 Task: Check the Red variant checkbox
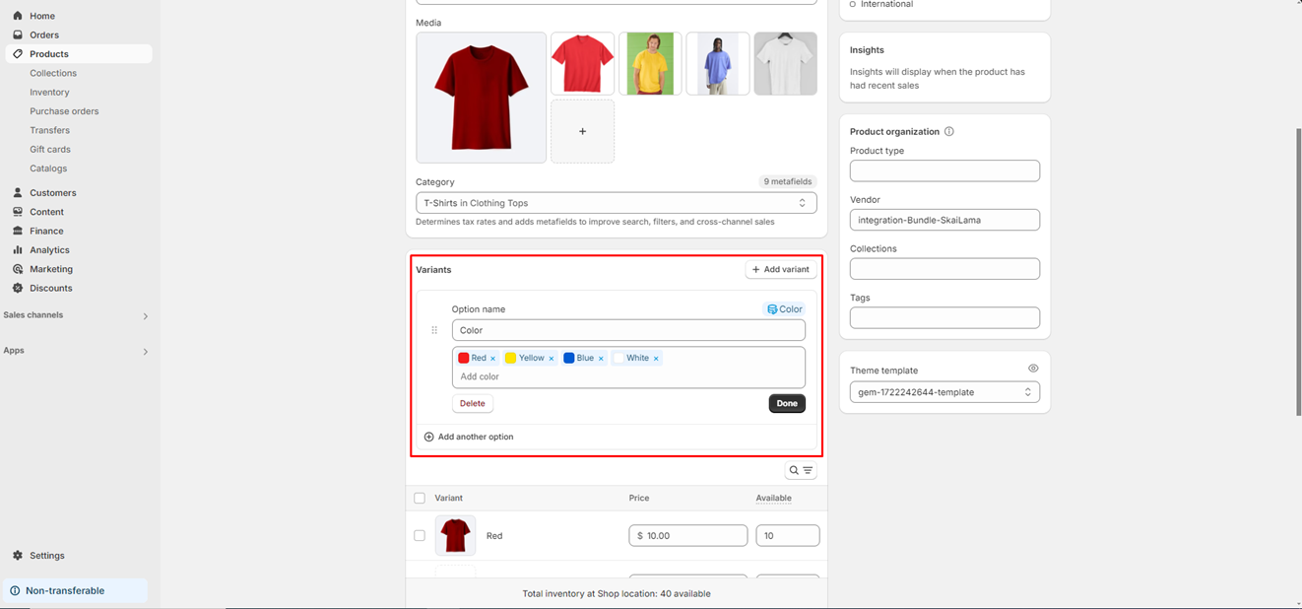coord(420,536)
